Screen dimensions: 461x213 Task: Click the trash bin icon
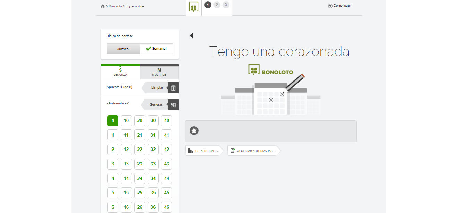pyautogui.click(x=173, y=88)
